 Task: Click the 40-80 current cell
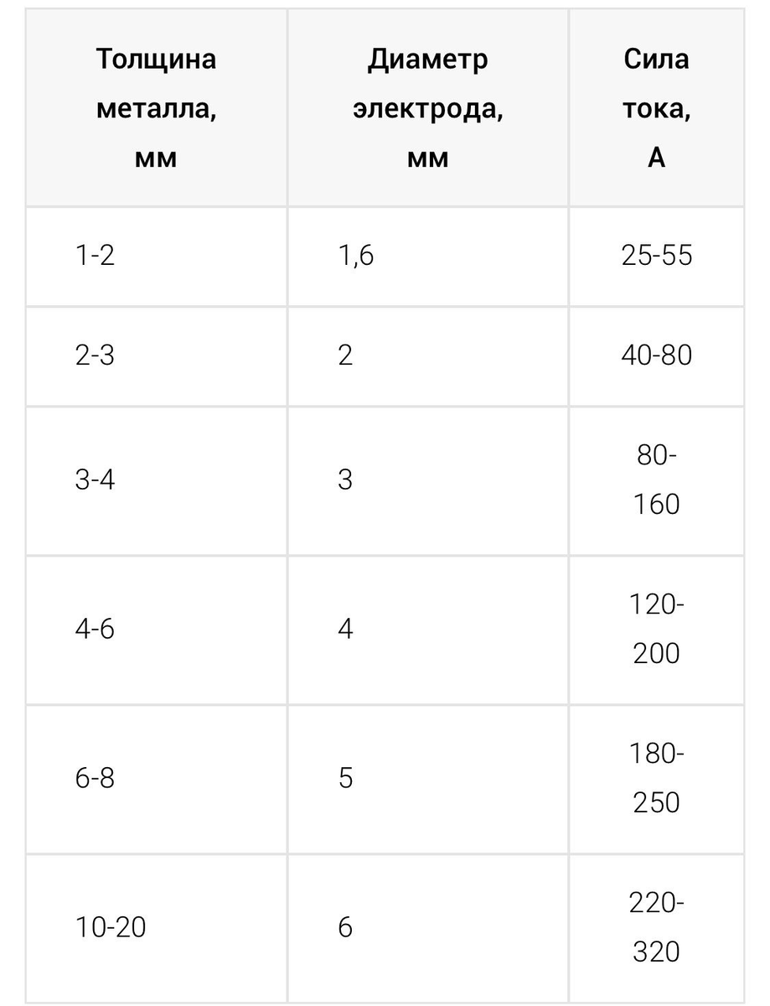(x=656, y=356)
